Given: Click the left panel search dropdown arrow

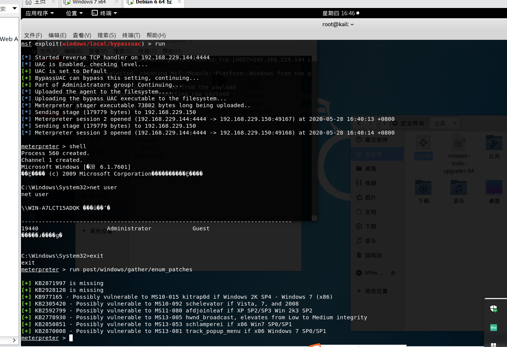Looking at the screenshot, I should tap(15, 8).
